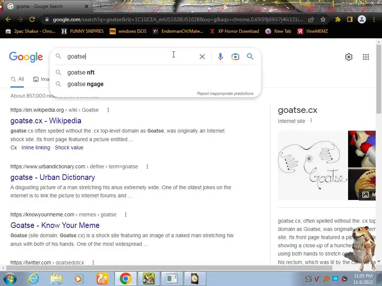Open the red and blue figure thumbnail
The height and width of the screenshot is (286, 382).
tap(362, 149)
